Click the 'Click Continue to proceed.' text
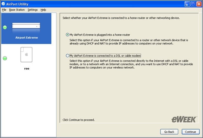The height and width of the screenshot is (138, 203). pyautogui.click(x=79, y=120)
